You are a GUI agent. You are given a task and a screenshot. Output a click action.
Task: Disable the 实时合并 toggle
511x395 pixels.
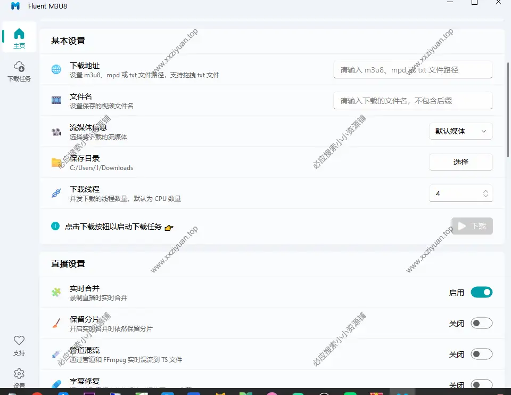click(x=482, y=292)
